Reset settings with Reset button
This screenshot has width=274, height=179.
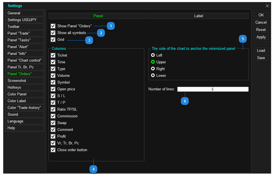point(261,30)
